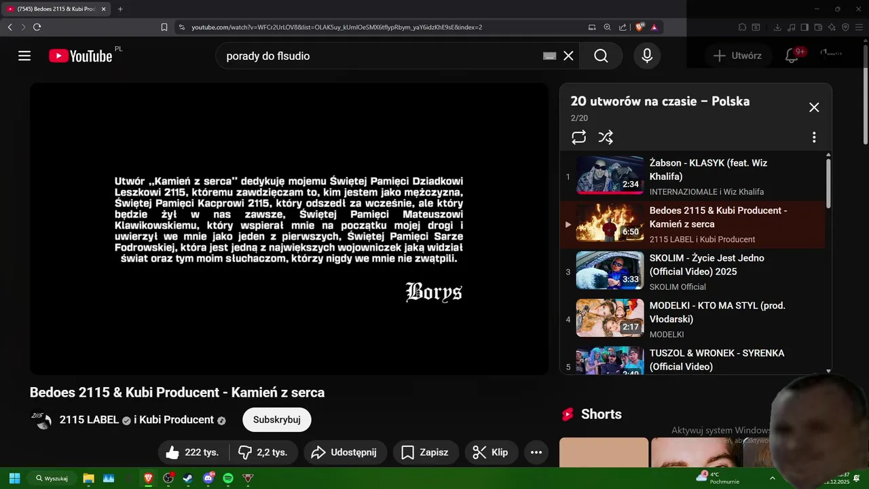Focus the search field with 'porady do flsudio'
This screenshot has width=869, height=489.
coord(380,56)
